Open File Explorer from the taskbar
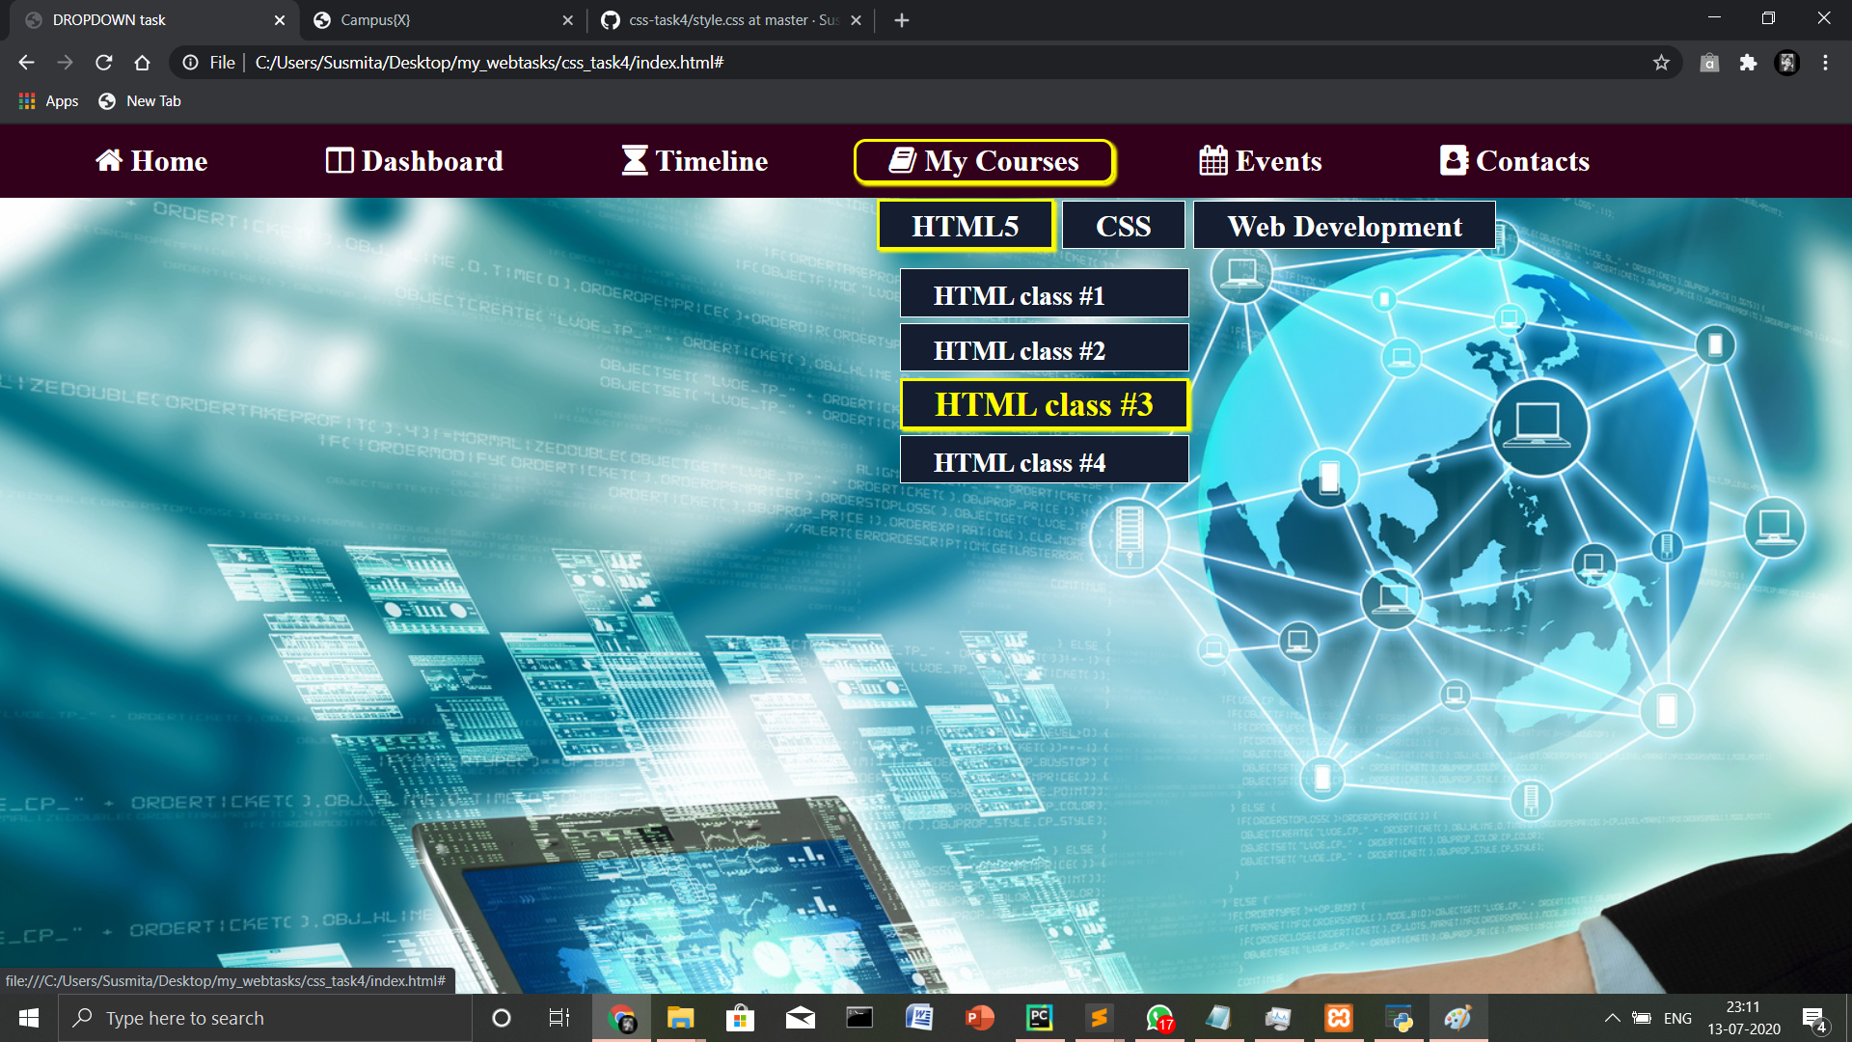The image size is (1852, 1042). pos(681,1018)
